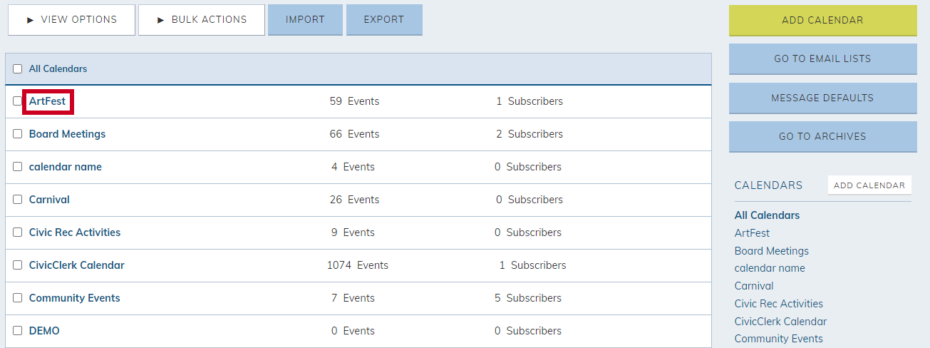The image size is (930, 348).
Task: Click the yellow Add Calendar button
Action: pos(822,21)
